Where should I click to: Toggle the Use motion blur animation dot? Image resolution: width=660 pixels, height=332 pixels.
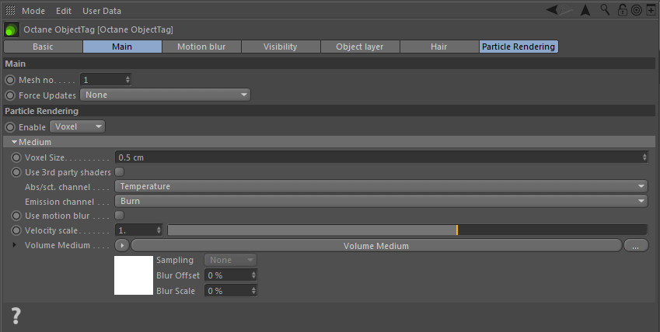click(16, 216)
